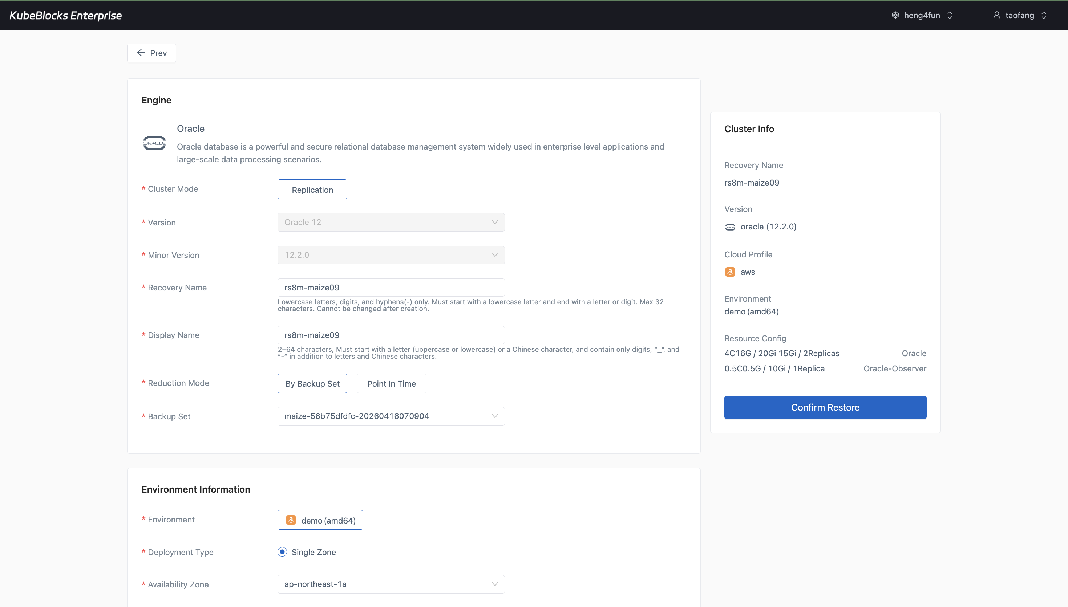Click the aws icon under Cloud Profile
The image size is (1068, 607).
[x=730, y=272]
